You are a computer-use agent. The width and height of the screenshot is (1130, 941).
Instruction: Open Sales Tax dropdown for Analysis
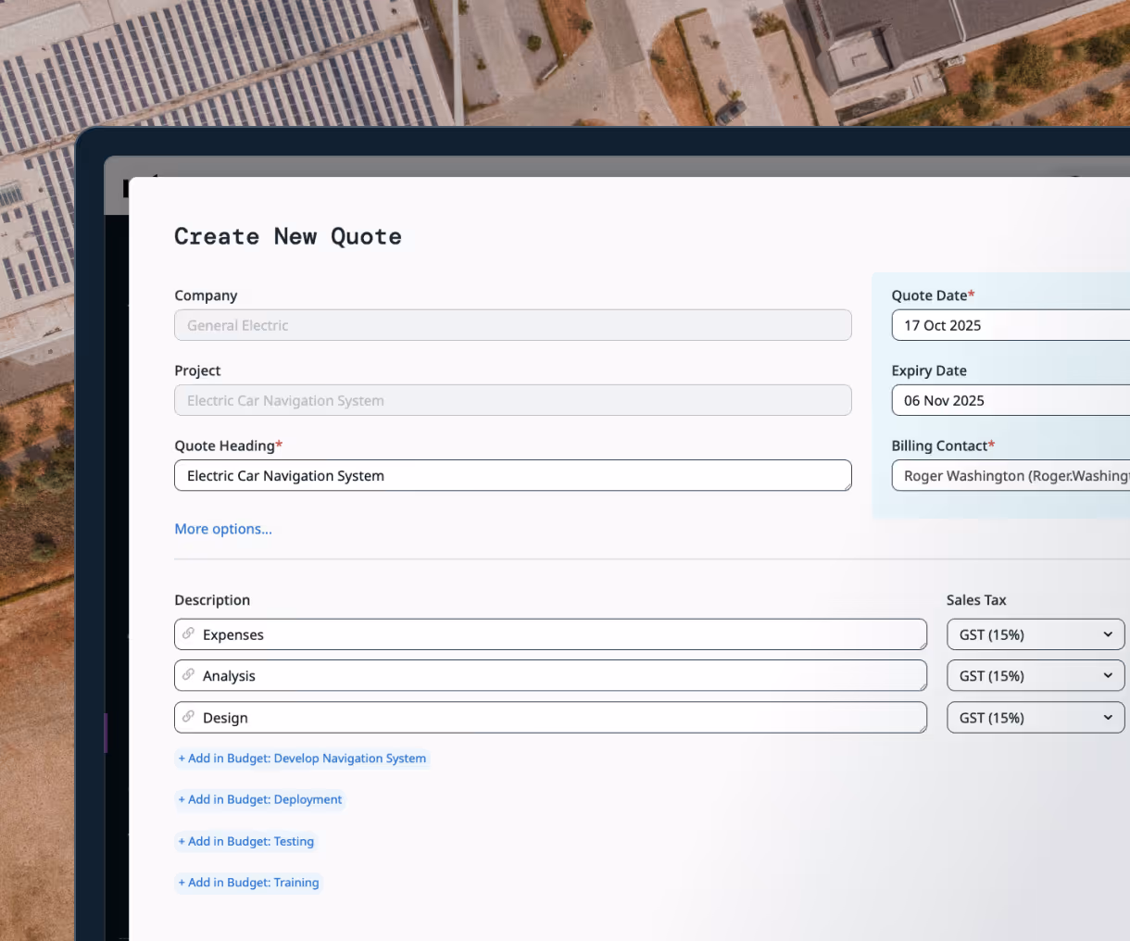(x=1036, y=676)
